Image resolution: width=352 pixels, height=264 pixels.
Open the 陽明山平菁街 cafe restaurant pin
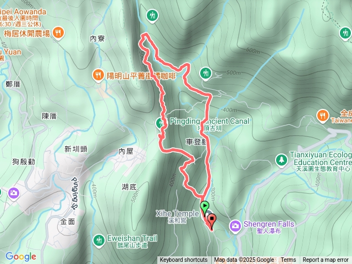[x=98, y=76]
